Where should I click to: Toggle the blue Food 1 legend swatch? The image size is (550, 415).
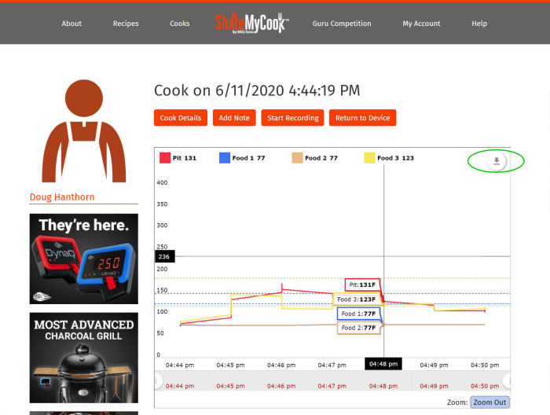click(x=225, y=158)
